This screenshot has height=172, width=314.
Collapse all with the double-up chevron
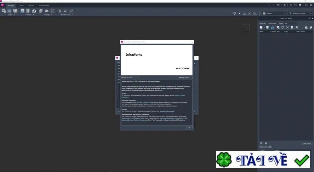pyautogui.click(x=266, y=143)
